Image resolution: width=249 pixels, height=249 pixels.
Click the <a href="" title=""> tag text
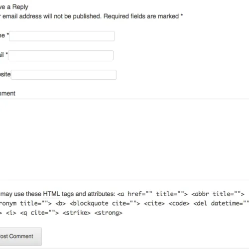tap(152, 194)
